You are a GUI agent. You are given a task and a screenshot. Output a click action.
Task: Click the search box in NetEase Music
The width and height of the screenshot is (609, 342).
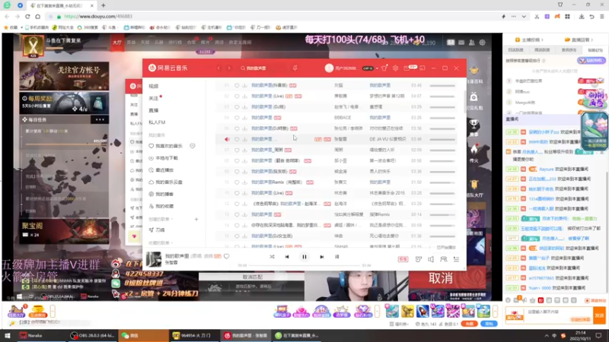262,68
